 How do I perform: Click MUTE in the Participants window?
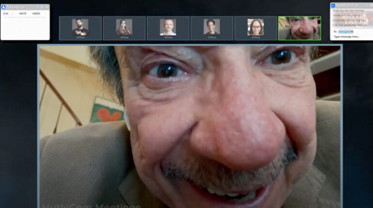23,14
